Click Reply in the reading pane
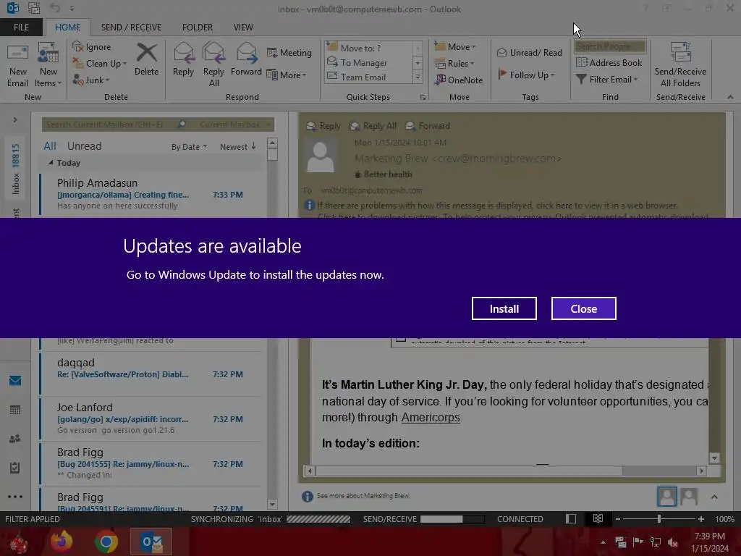Image resolution: width=741 pixels, height=556 pixels. pos(323,126)
